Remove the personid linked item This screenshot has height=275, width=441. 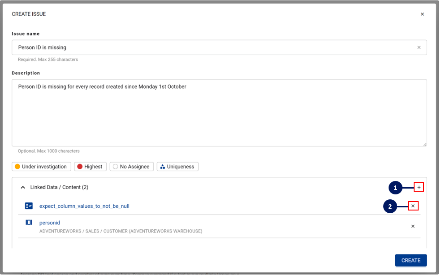(413, 226)
